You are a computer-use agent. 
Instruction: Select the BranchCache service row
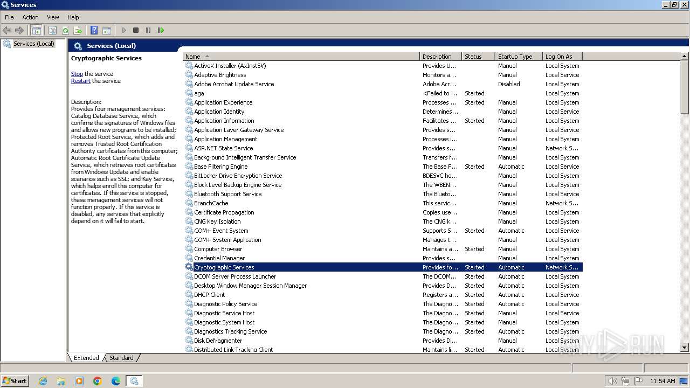383,203
